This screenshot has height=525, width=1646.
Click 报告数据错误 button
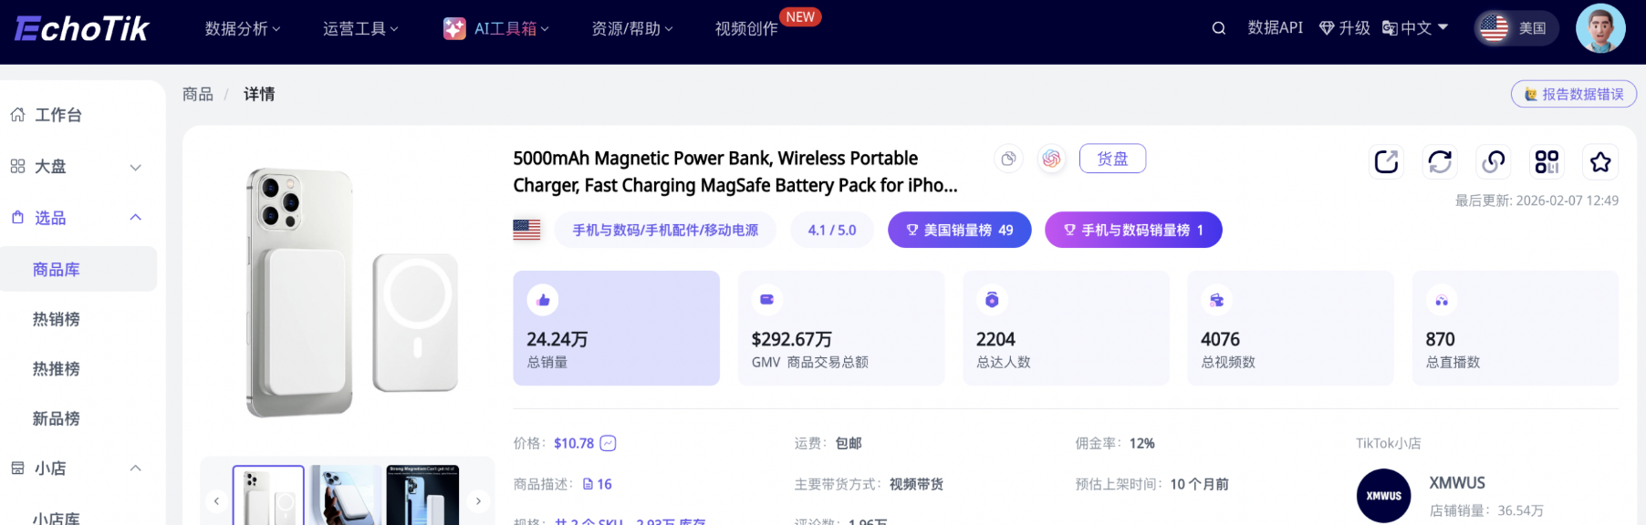(x=1574, y=94)
